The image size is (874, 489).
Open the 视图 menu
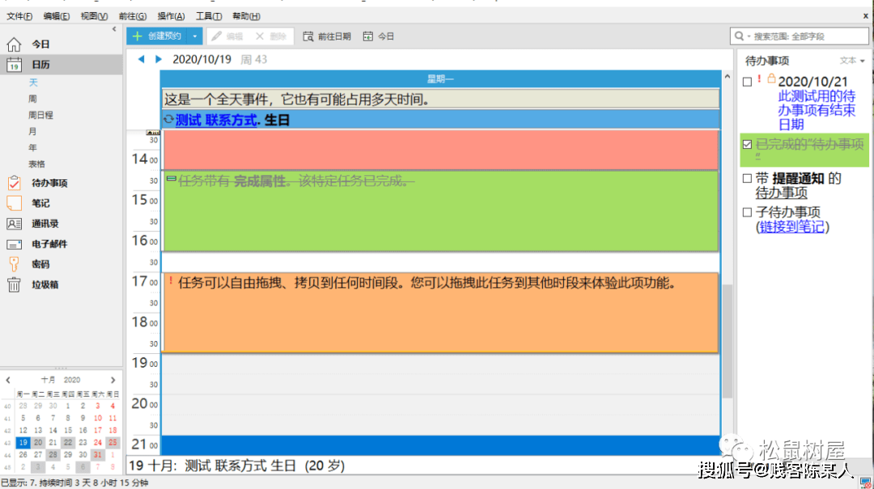tap(91, 15)
